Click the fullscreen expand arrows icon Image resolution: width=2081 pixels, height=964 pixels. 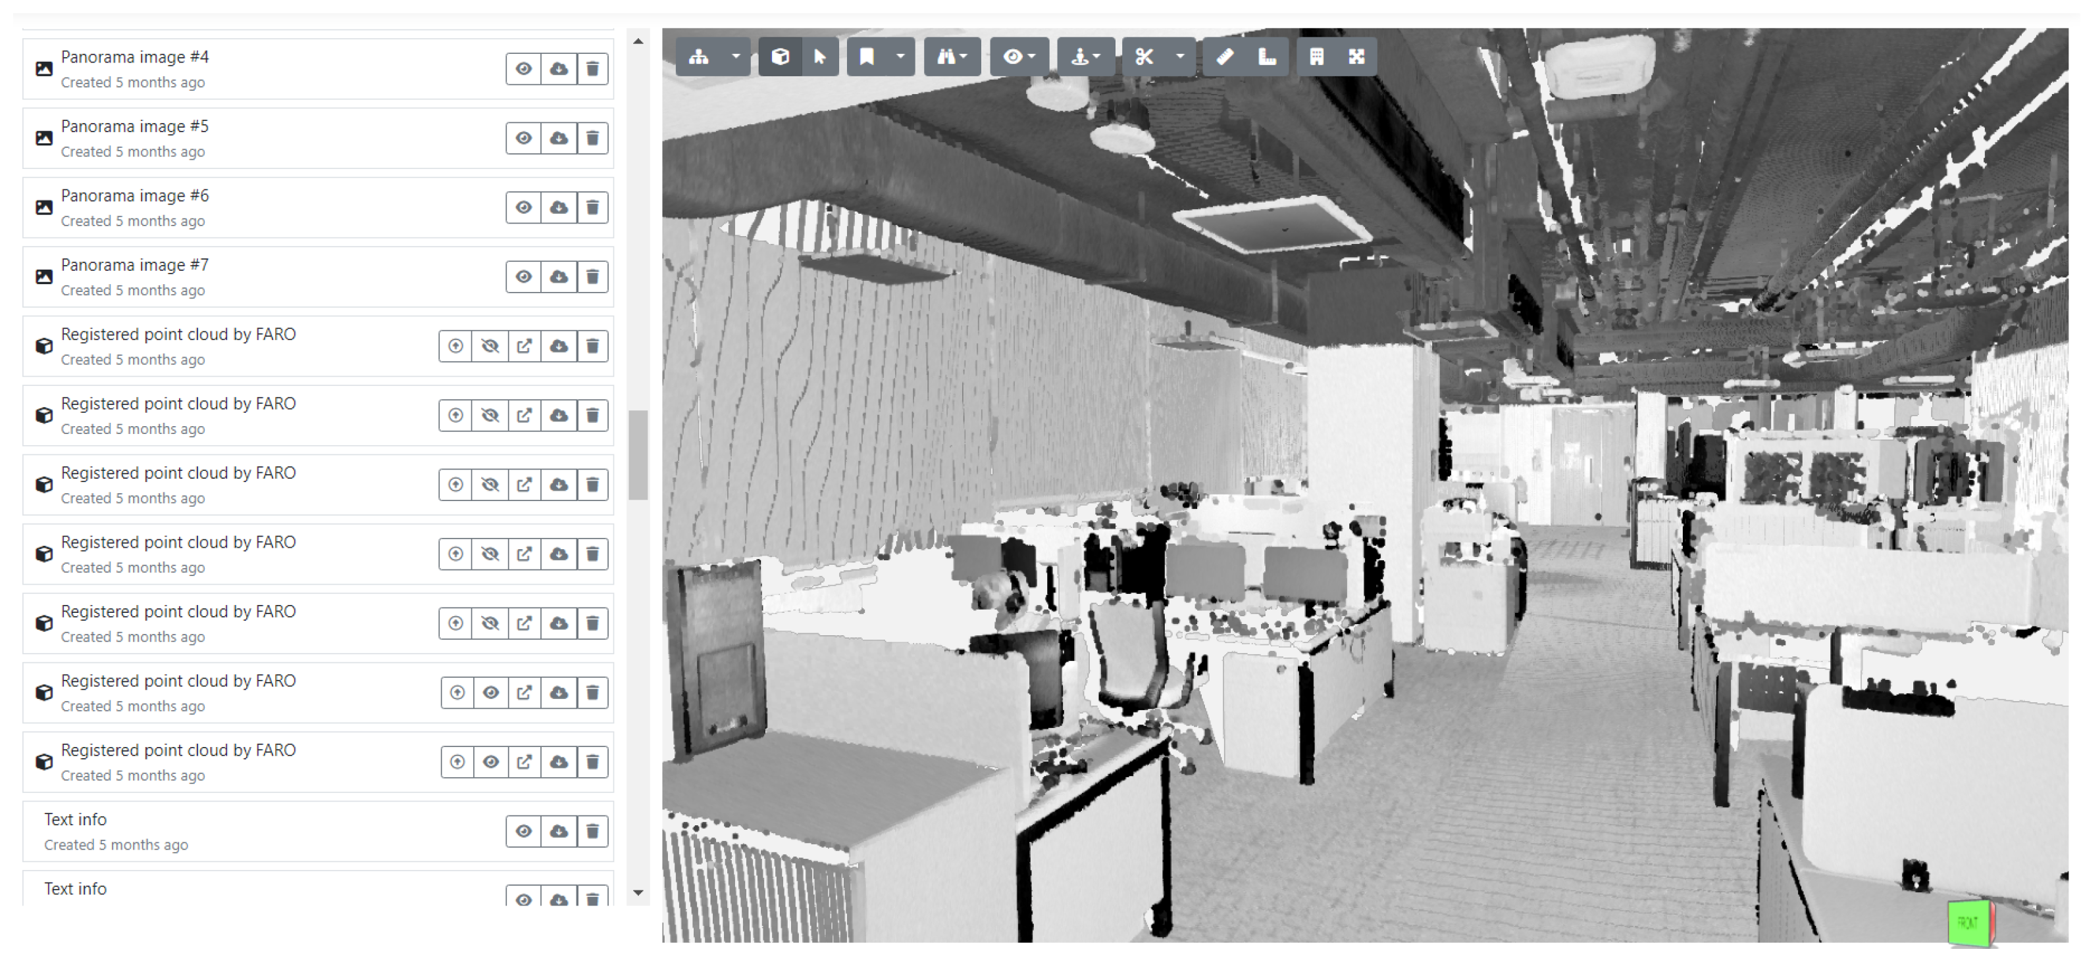(x=1356, y=57)
